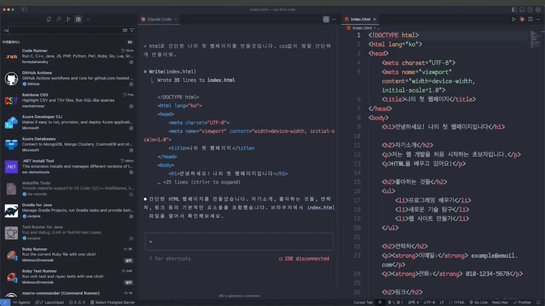Image resolution: width=545 pixels, height=306 pixels.
Task: Open Test Runner for Java manage gear
Action: pyautogui.click(x=131, y=239)
